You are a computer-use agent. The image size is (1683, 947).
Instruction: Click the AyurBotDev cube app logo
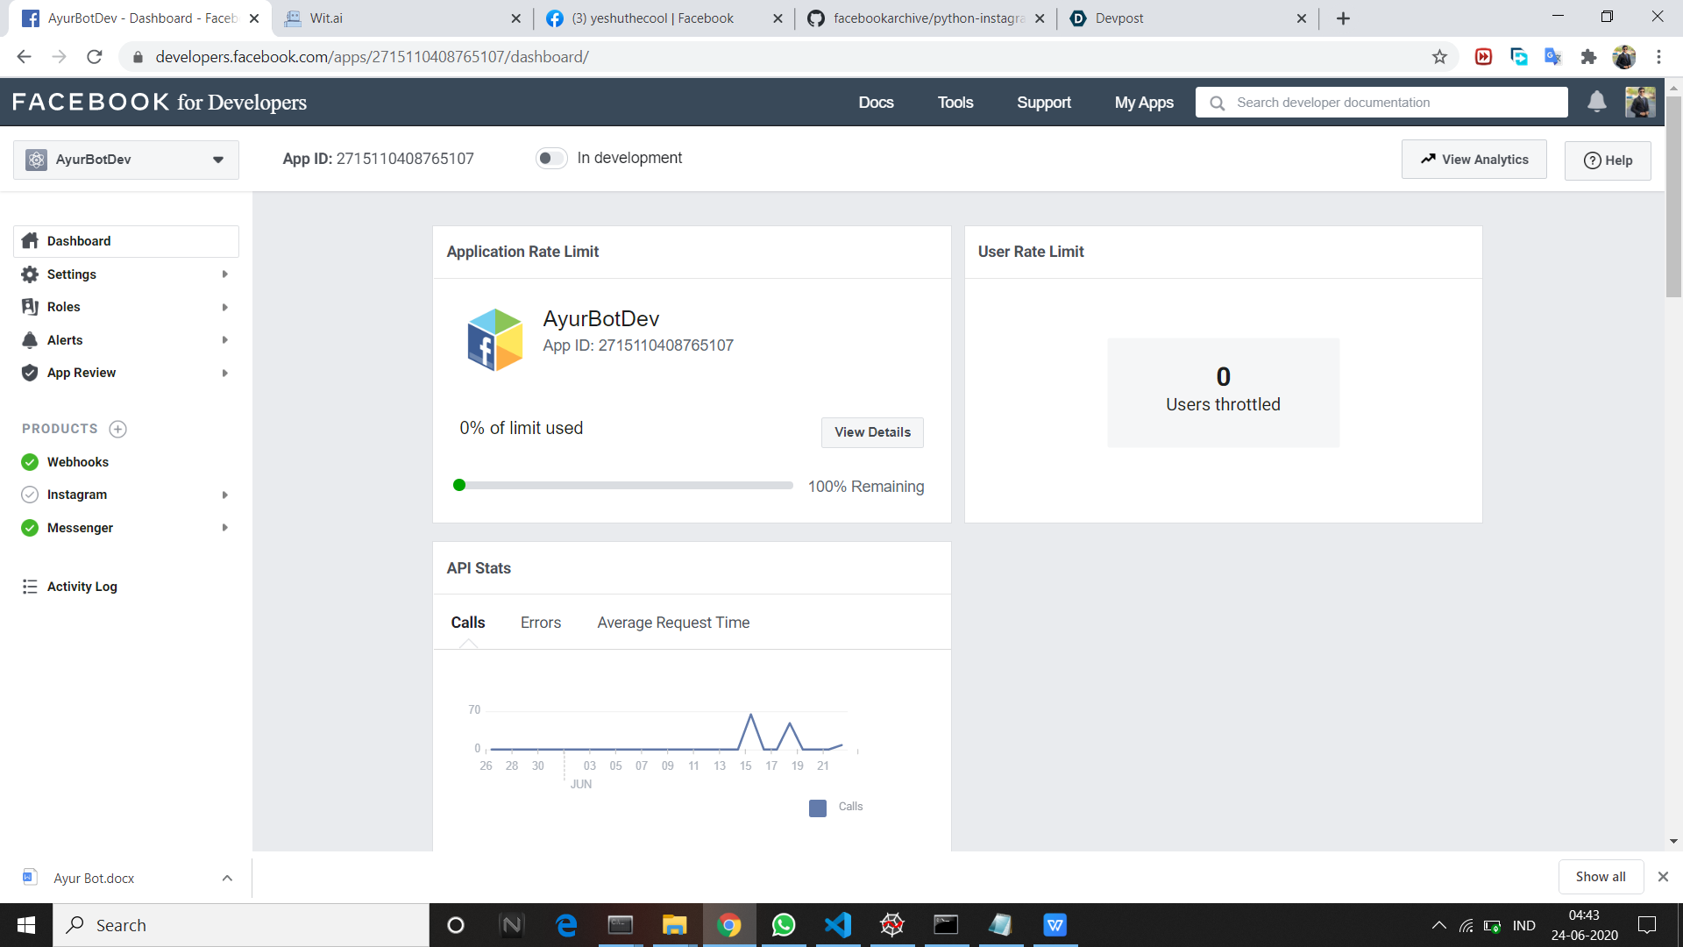point(494,339)
